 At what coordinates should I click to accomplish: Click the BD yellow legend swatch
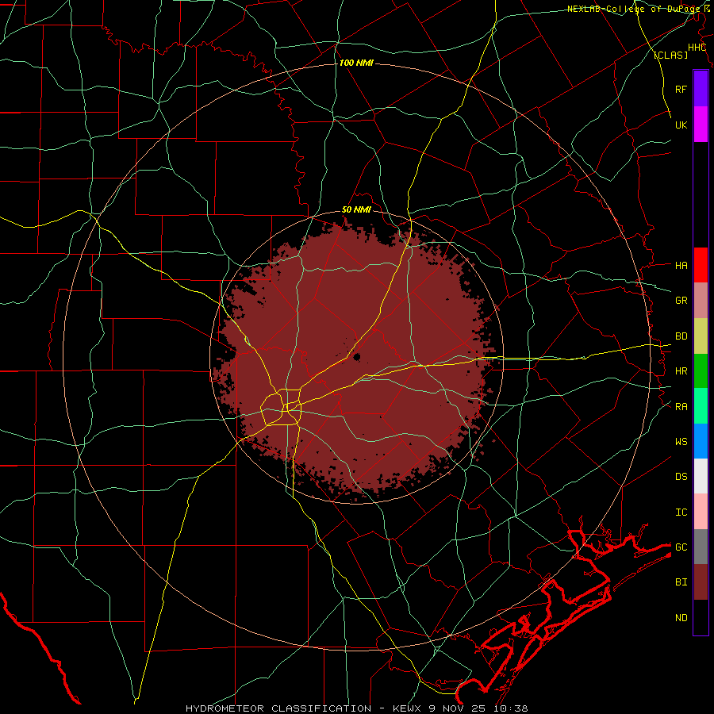[701, 336]
